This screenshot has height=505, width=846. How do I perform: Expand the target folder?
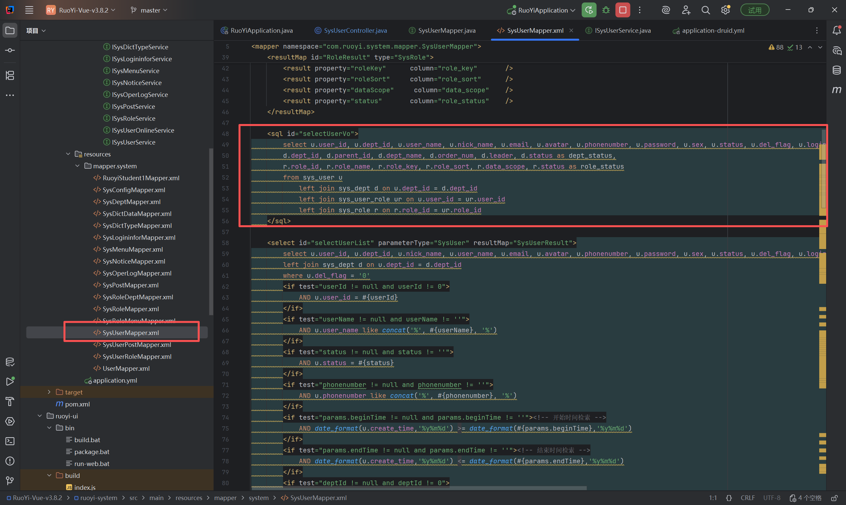click(x=49, y=392)
